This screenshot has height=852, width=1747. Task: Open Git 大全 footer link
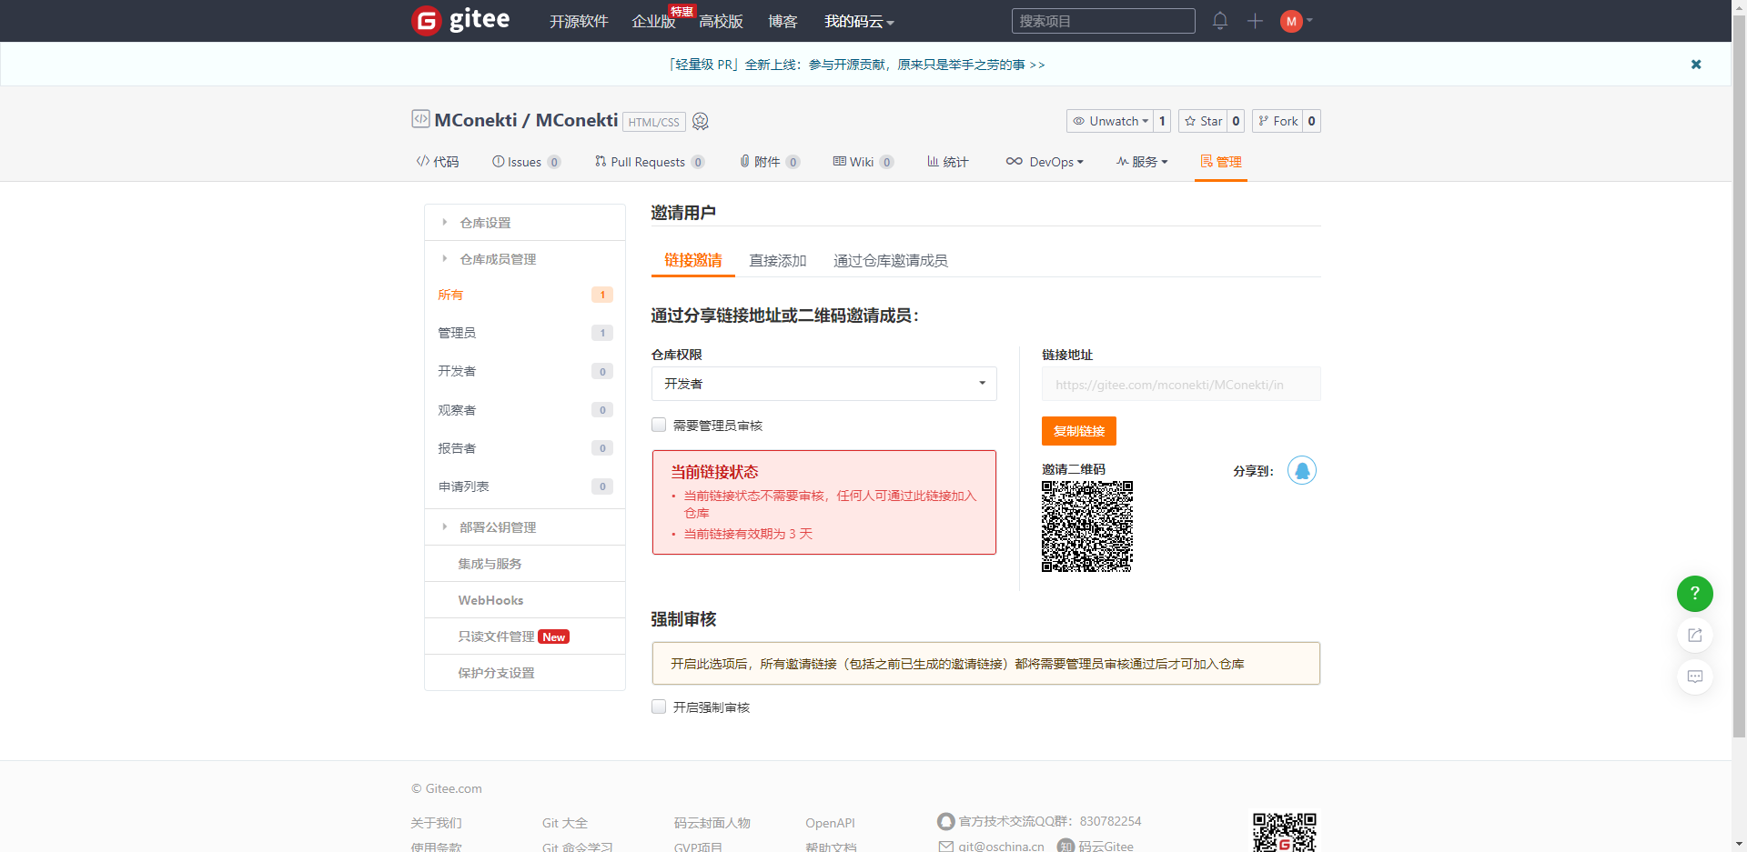point(565,823)
